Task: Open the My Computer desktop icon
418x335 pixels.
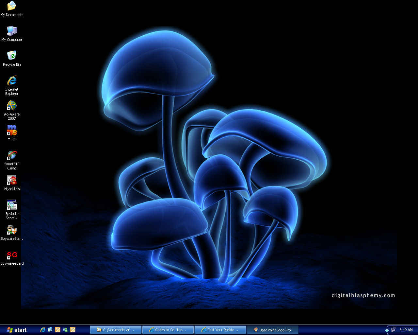Action: pyautogui.click(x=12, y=34)
